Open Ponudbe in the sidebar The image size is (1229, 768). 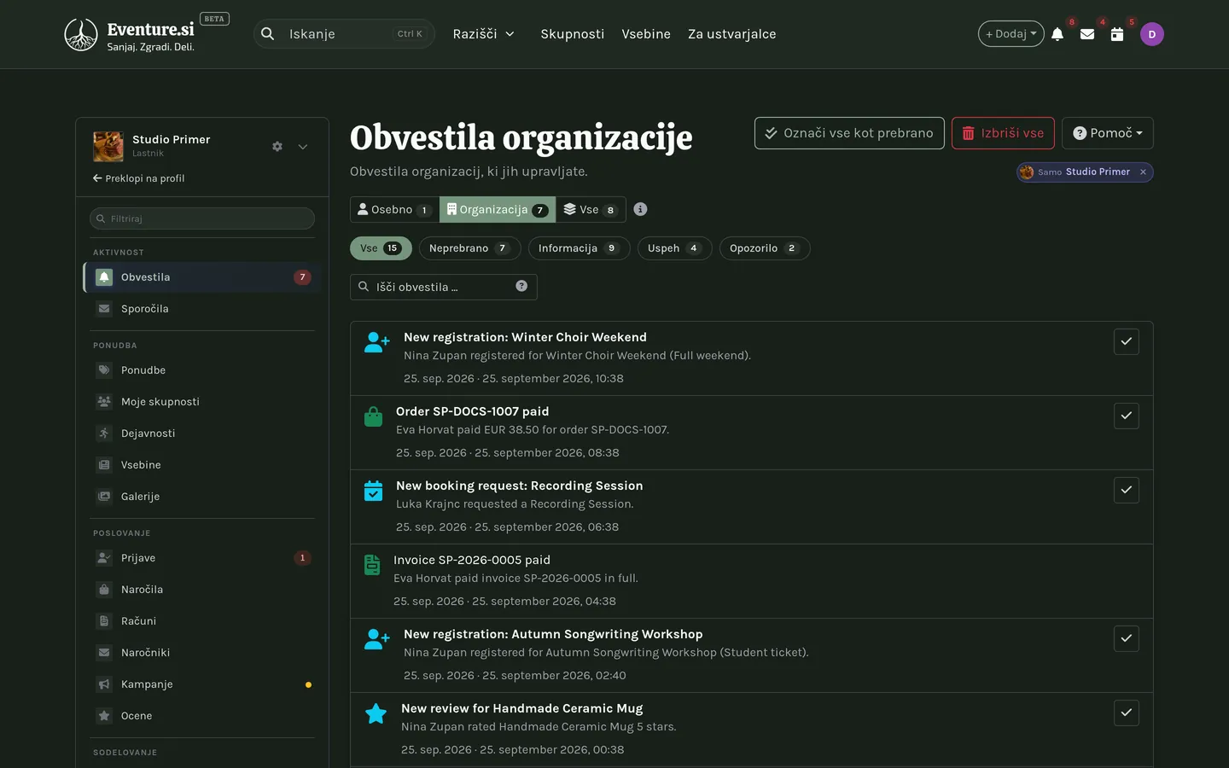[x=202, y=370]
